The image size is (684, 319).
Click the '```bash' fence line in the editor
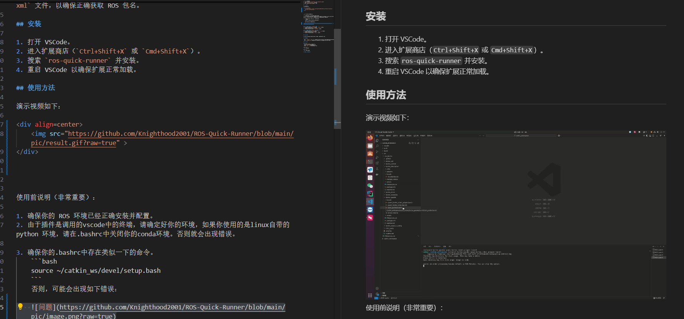[44, 261]
